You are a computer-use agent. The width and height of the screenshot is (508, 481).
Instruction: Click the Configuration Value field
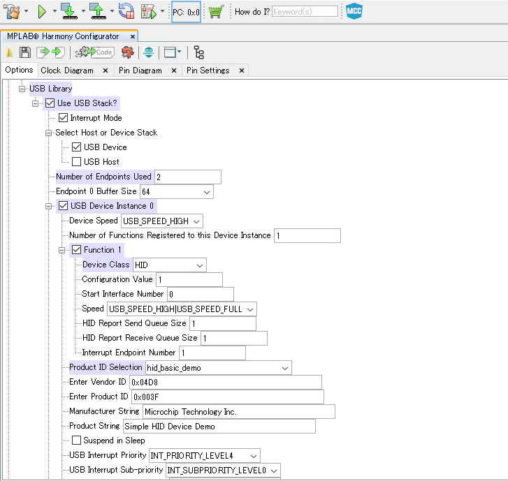coord(189,280)
